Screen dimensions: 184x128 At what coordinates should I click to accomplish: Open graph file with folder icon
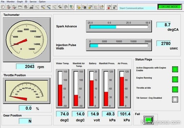78,7
